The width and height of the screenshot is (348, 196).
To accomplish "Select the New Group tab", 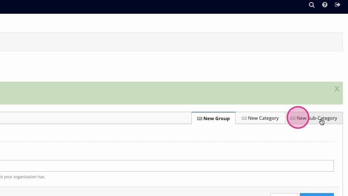I will 214,118.
